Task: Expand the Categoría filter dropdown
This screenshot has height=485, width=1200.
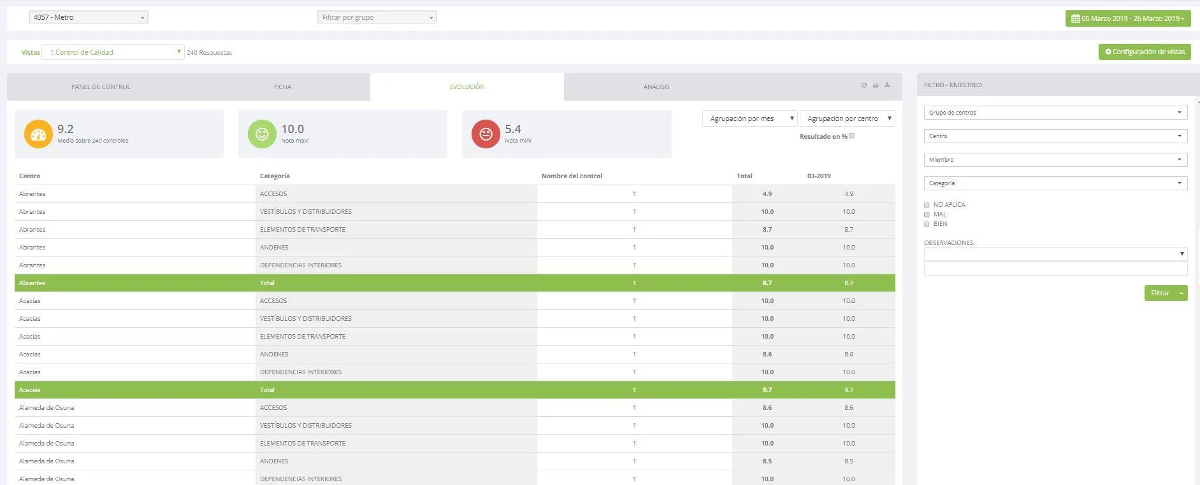Action: (x=1055, y=183)
